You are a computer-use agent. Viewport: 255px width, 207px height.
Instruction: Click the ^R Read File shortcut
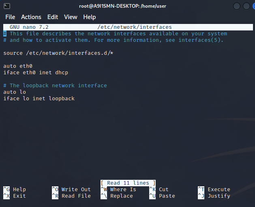71,196
